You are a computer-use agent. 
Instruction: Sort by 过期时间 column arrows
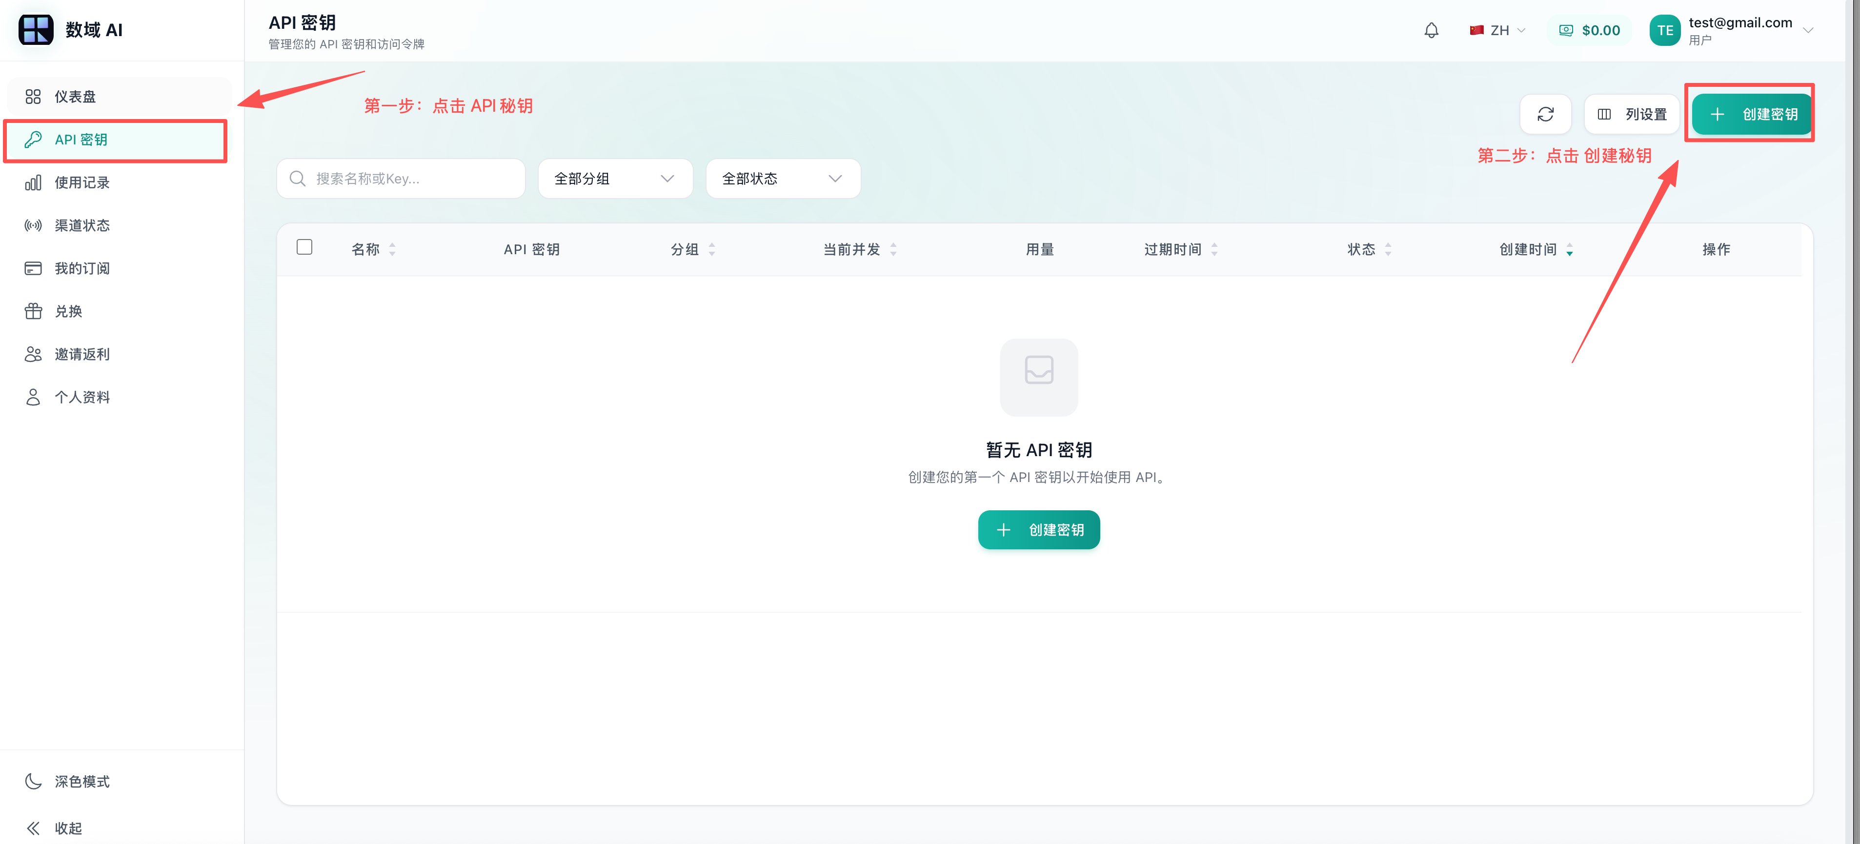coord(1214,249)
